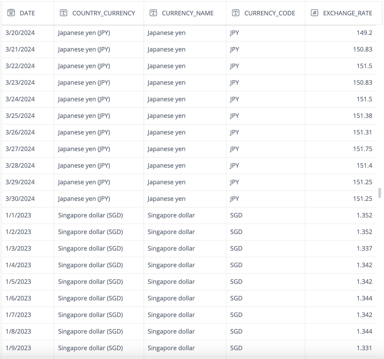Select the 3/20/2024 date cell
The height and width of the screenshot is (359, 384).
pos(20,33)
